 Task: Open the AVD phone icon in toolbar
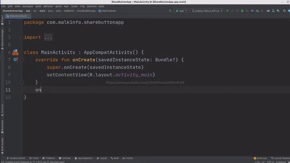pyautogui.click(x=273, y=11)
